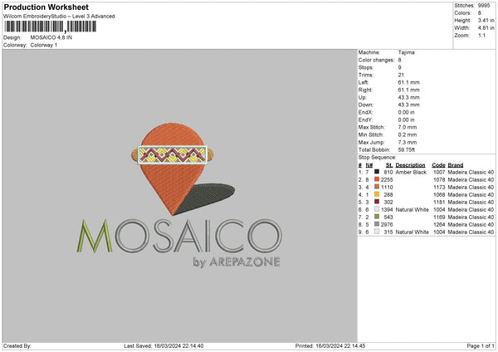Click the orange swatch for code 1078
This screenshot has height=352, width=498.
(x=377, y=179)
